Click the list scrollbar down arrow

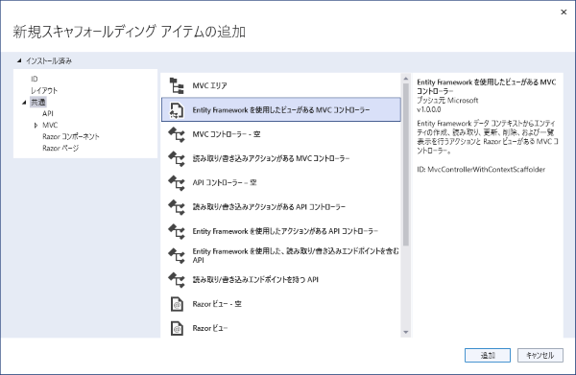pos(406,333)
